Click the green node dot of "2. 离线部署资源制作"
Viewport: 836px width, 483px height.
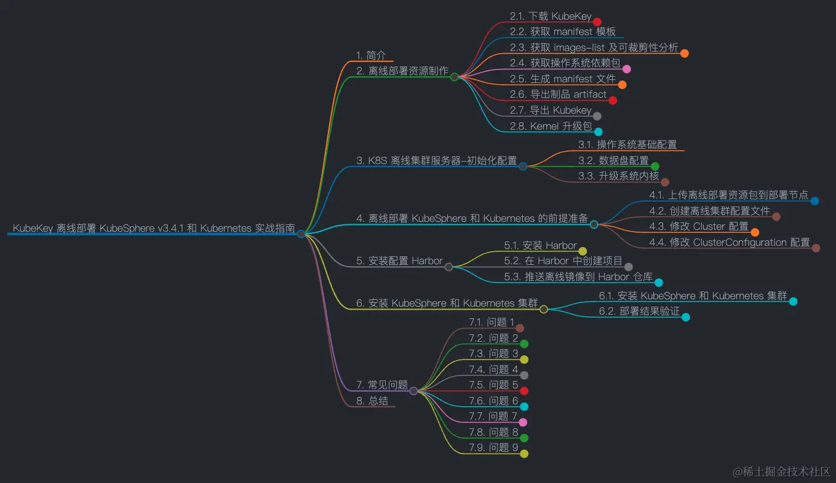click(x=454, y=76)
